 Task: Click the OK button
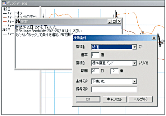tap(88, 99)
